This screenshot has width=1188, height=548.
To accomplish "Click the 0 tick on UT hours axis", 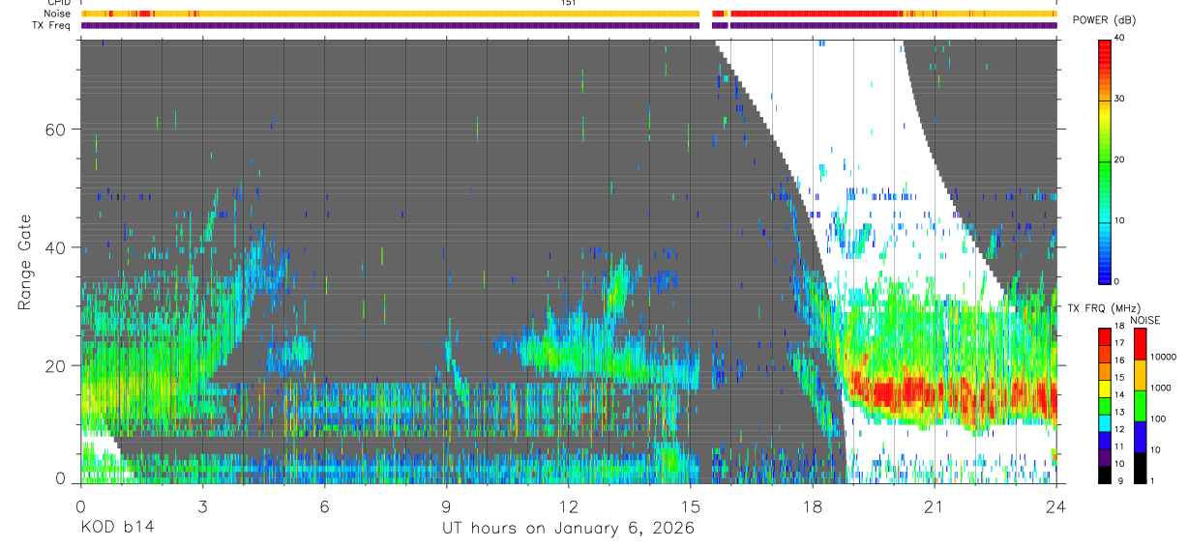I will (80, 505).
